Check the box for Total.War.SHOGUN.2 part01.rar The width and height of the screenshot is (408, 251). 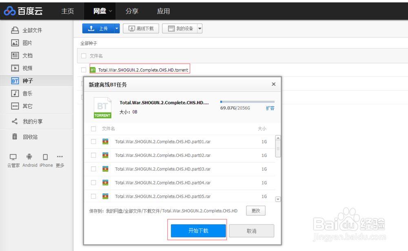pyautogui.click(x=93, y=141)
